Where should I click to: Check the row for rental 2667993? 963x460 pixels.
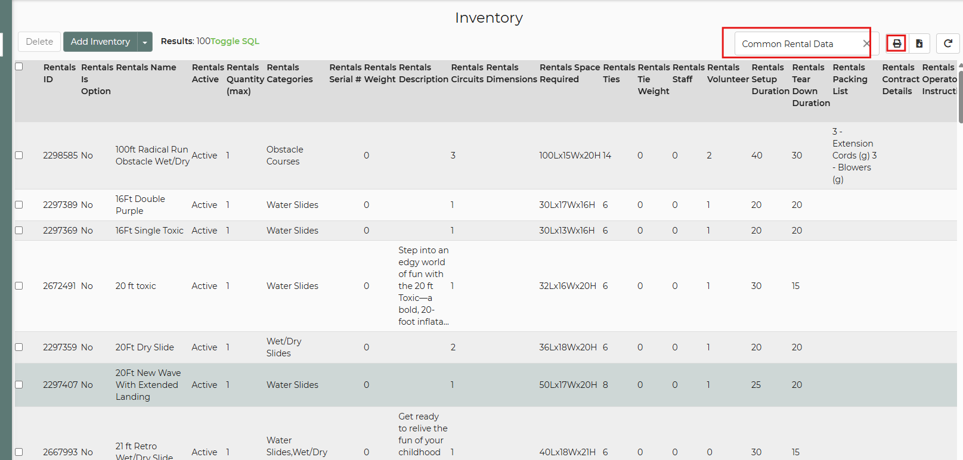19,452
